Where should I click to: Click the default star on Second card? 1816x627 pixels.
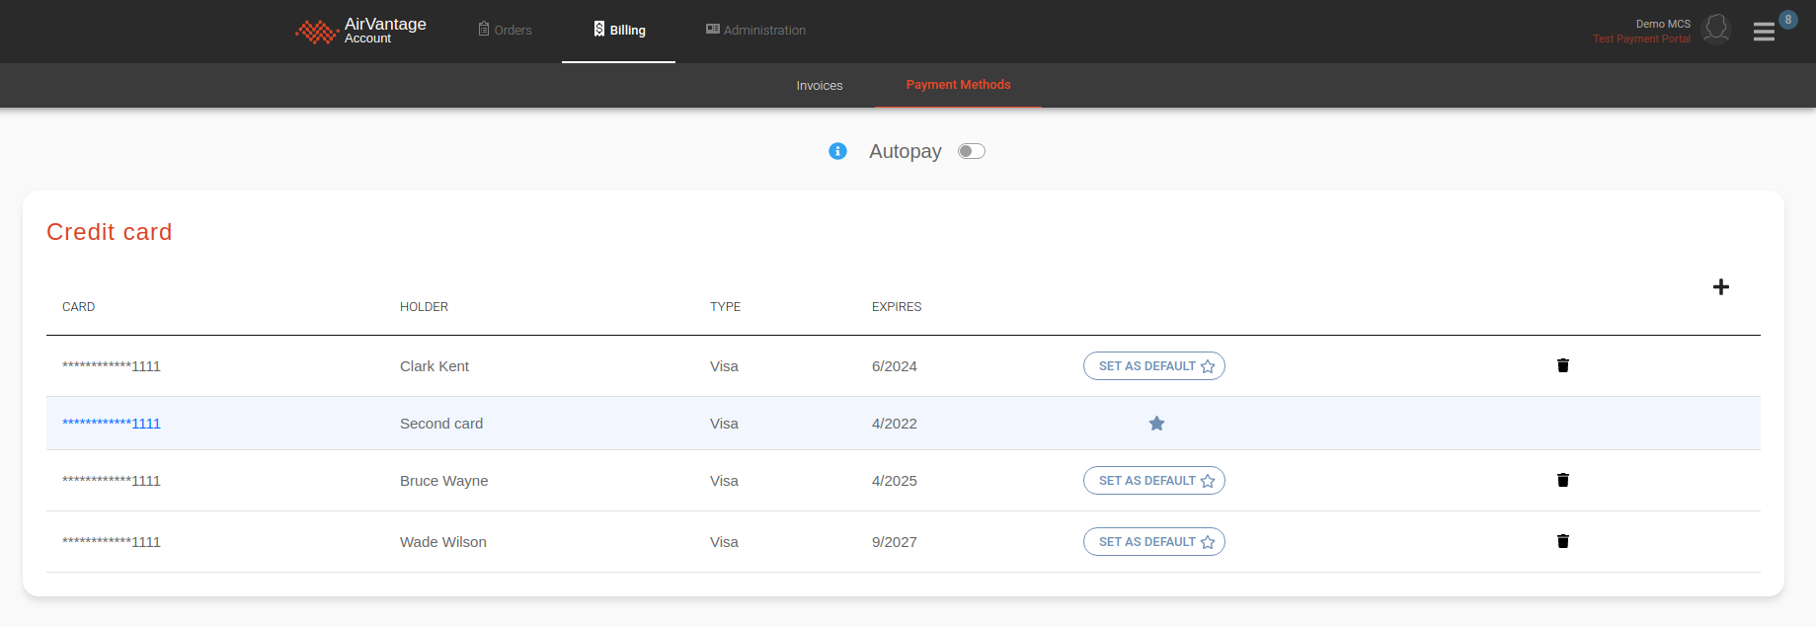(1156, 424)
